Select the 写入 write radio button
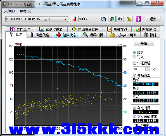166x136 pixels. (x=134, y=57)
